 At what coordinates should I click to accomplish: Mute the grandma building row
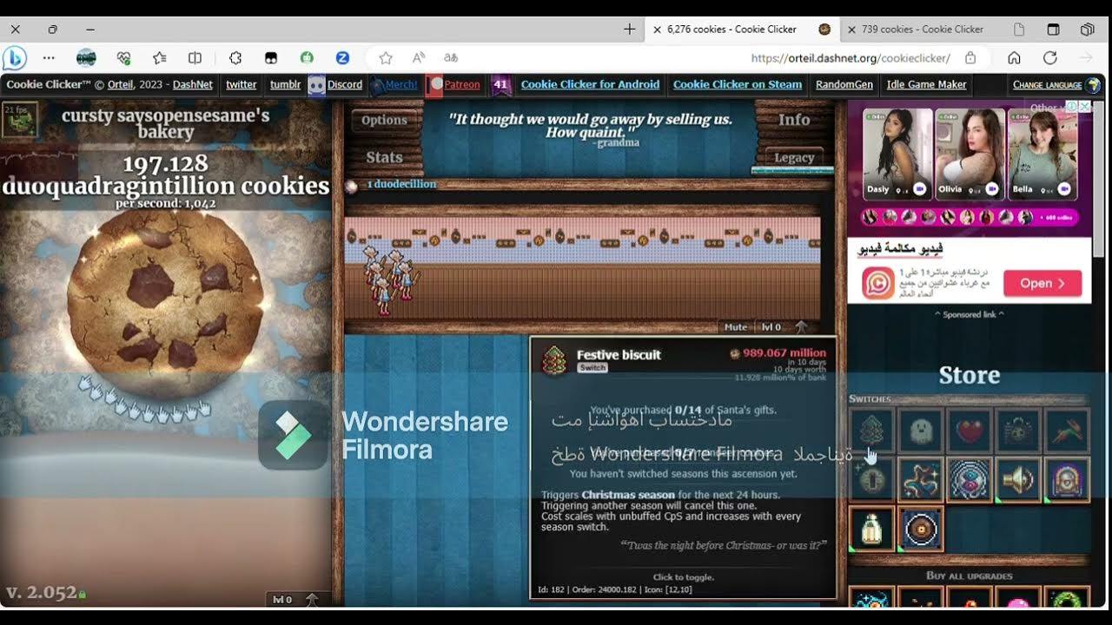[736, 327]
